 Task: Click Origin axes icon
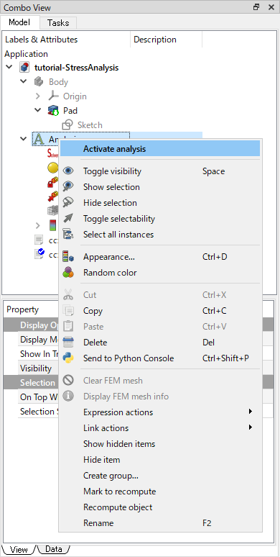coord(54,96)
